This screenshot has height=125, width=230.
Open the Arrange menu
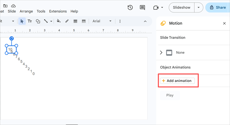(26, 11)
